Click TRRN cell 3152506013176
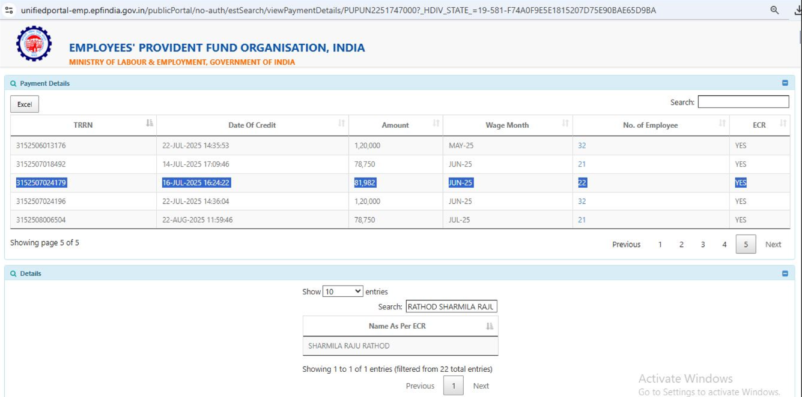The width and height of the screenshot is (802, 397). click(x=41, y=146)
